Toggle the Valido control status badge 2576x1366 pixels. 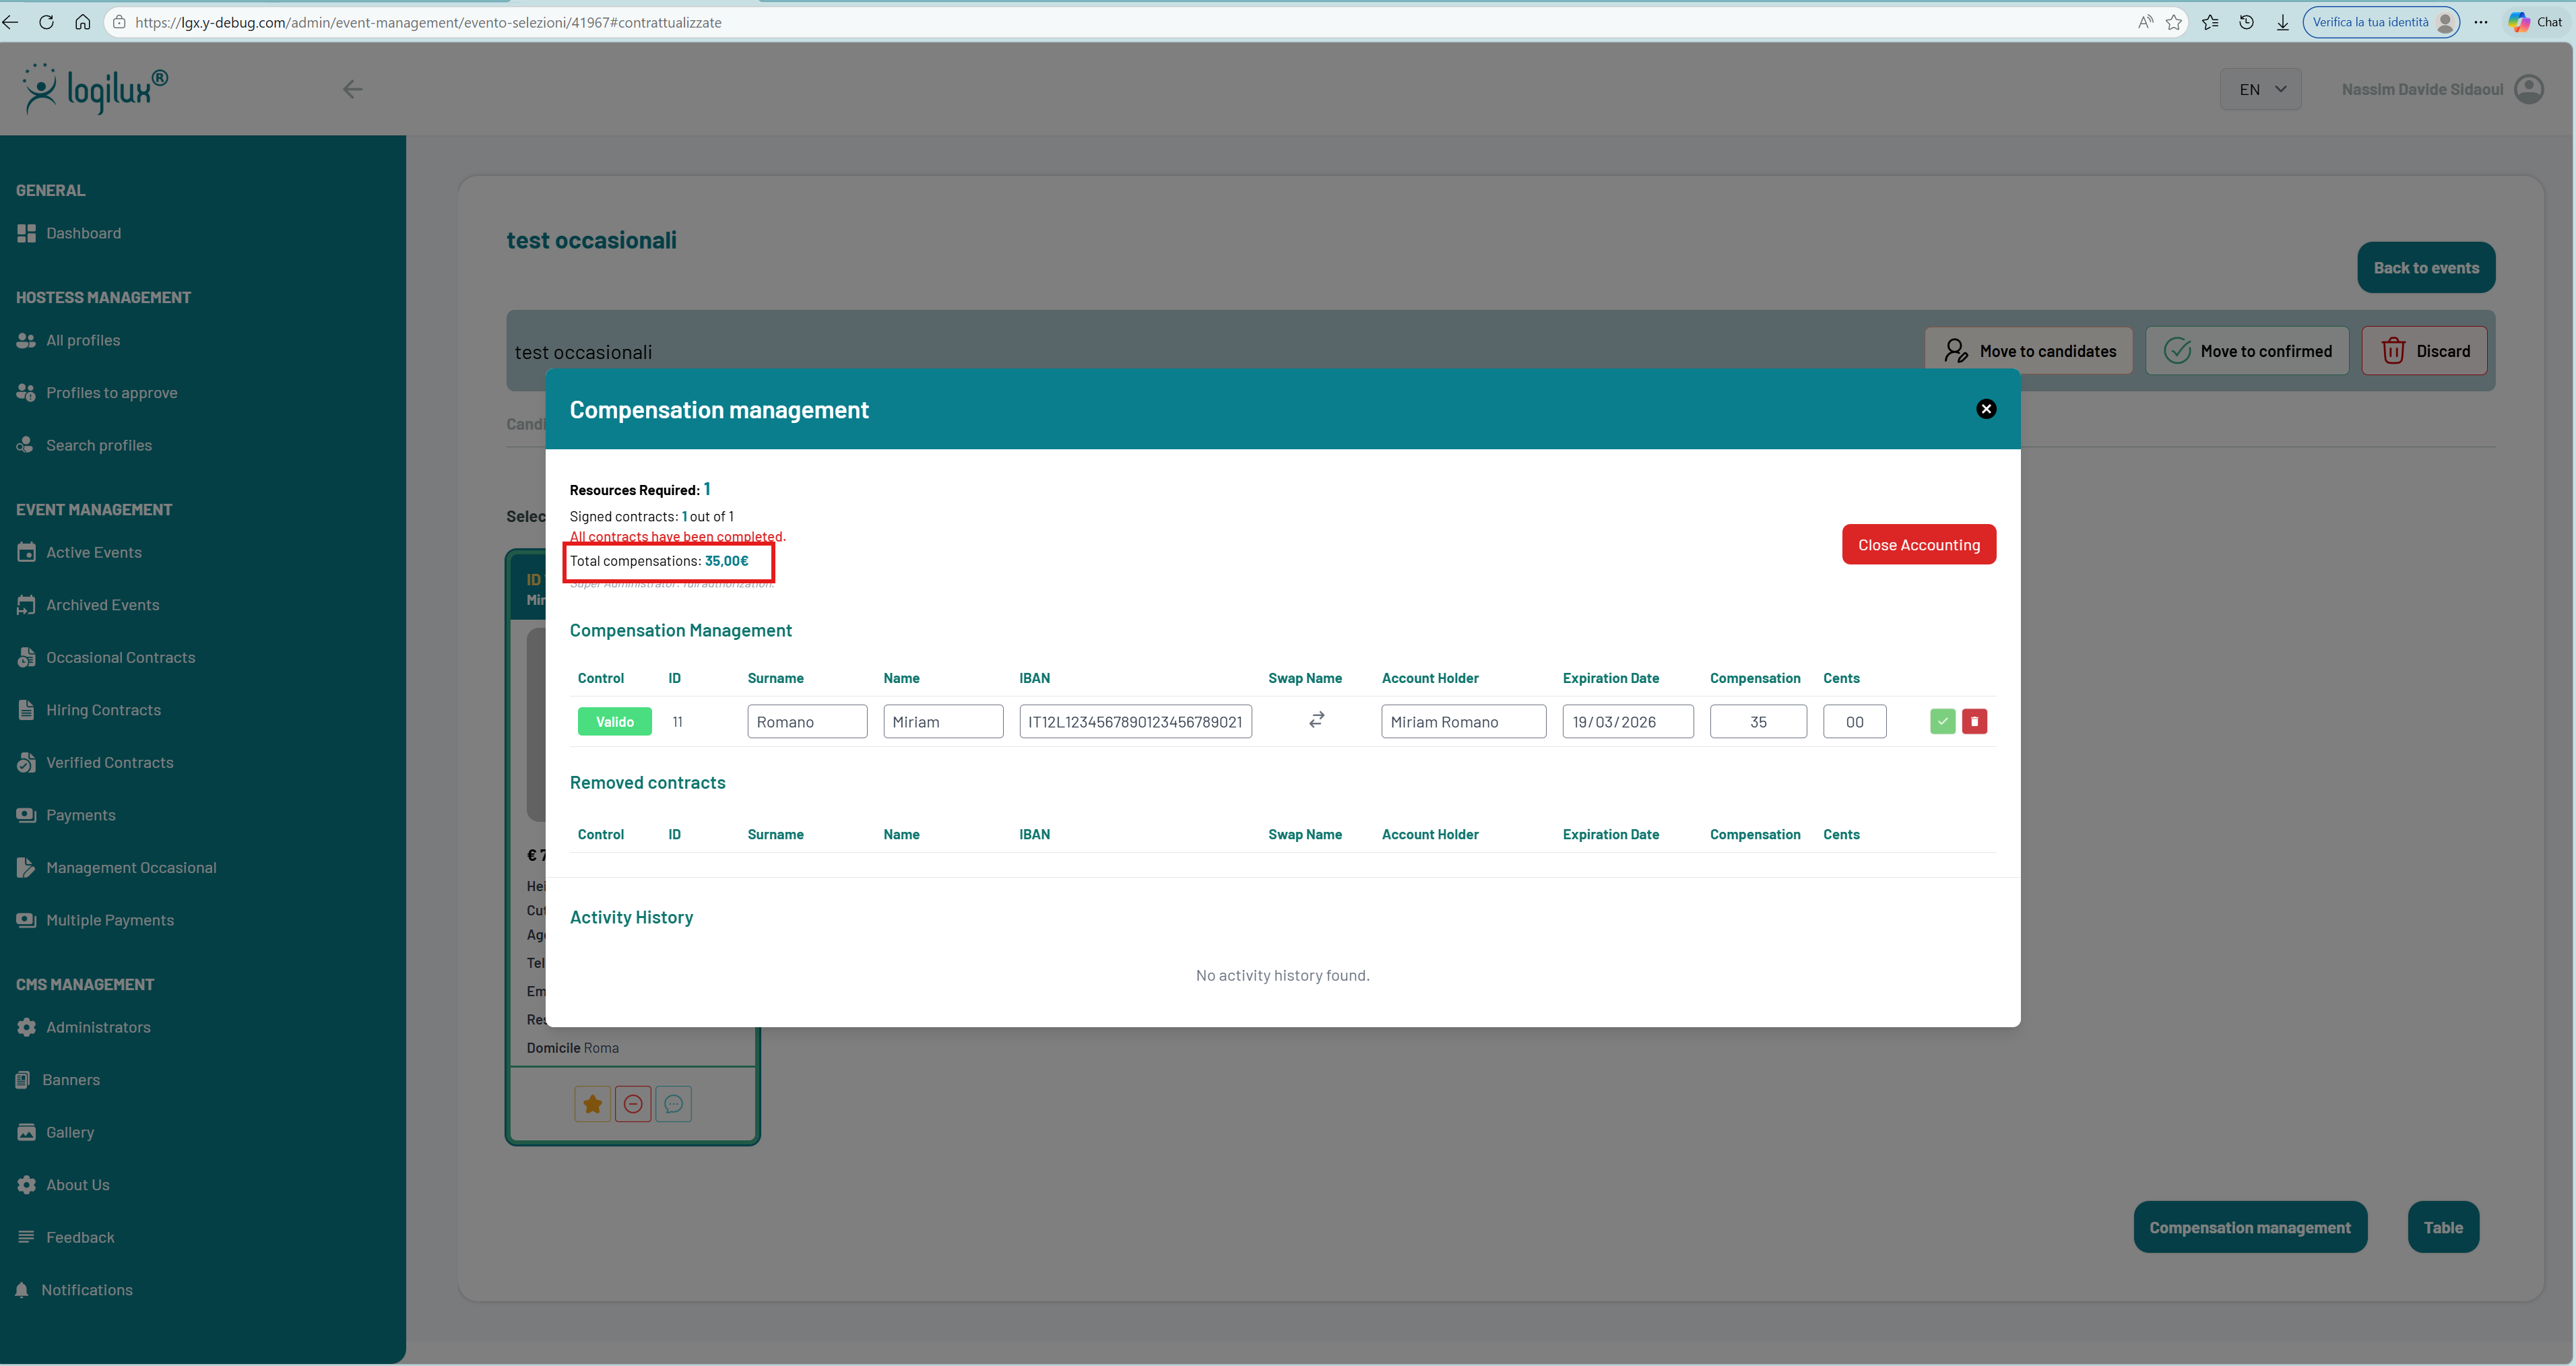614,721
